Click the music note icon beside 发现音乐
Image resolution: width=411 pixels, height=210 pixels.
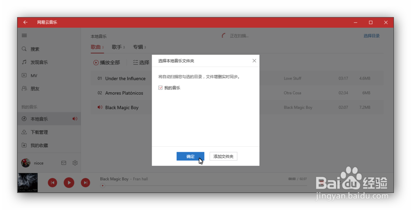click(24, 62)
